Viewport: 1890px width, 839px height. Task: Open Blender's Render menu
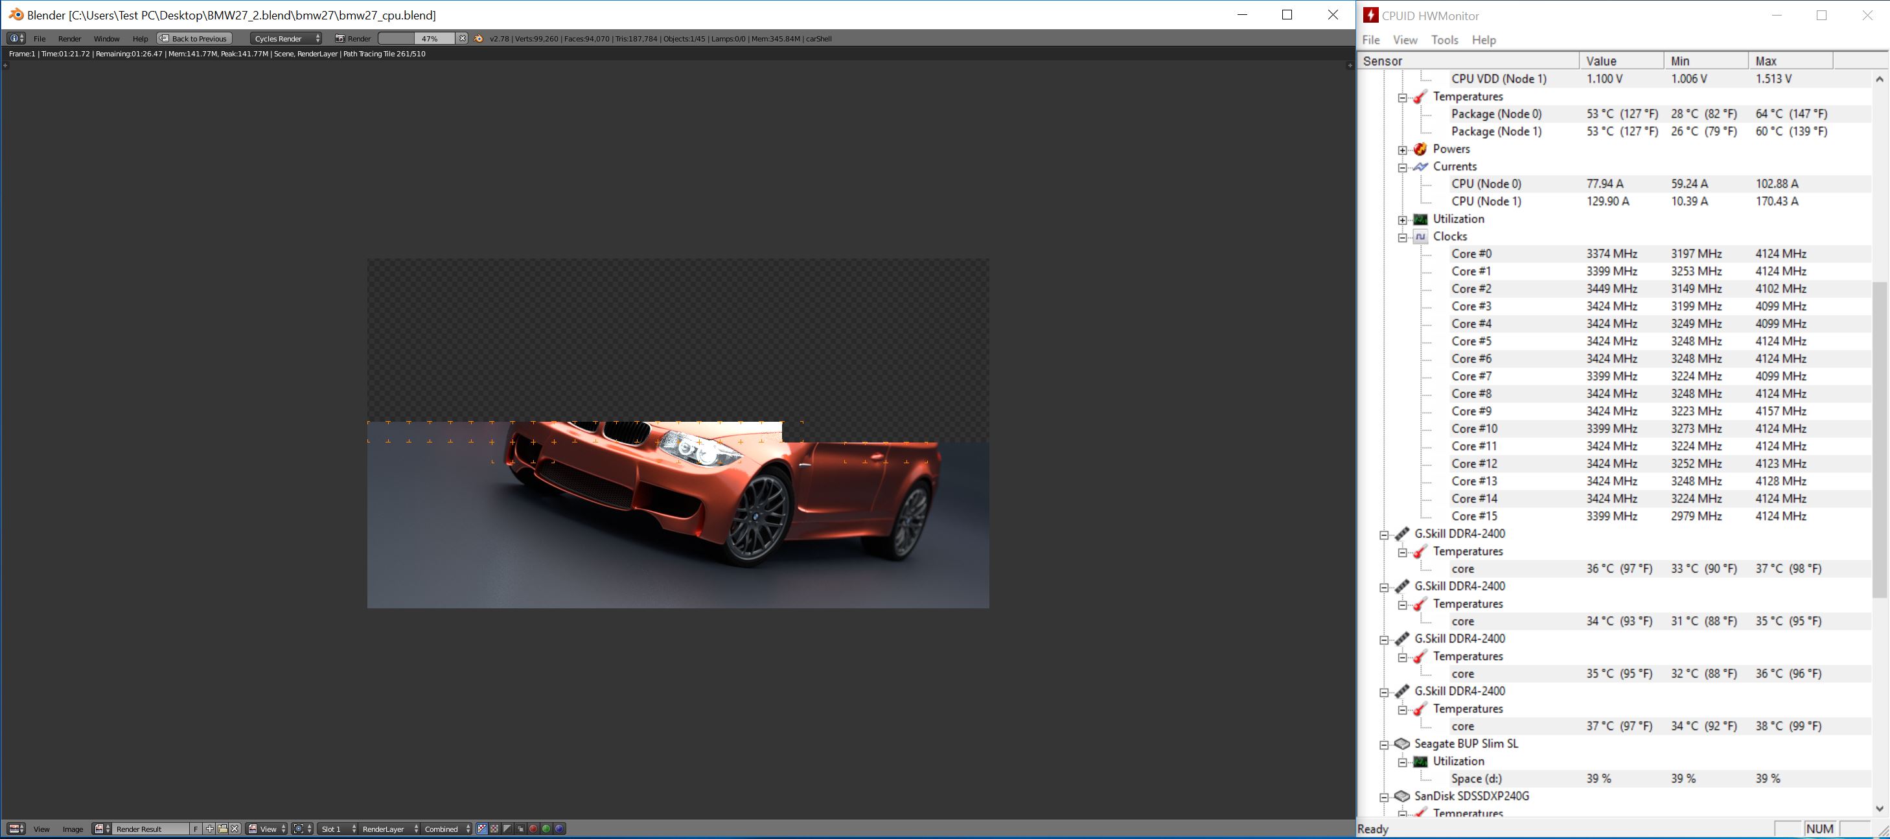pos(70,38)
